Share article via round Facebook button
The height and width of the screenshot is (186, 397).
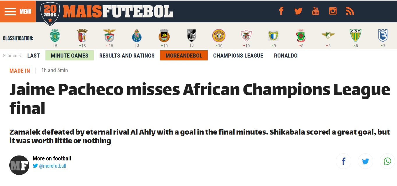click(x=343, y=161)
